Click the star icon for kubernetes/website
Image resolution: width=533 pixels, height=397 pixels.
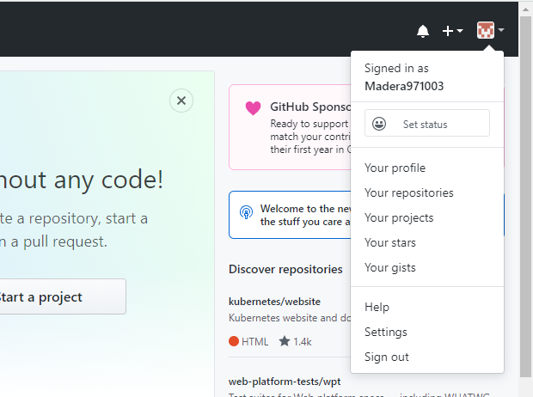285,341
